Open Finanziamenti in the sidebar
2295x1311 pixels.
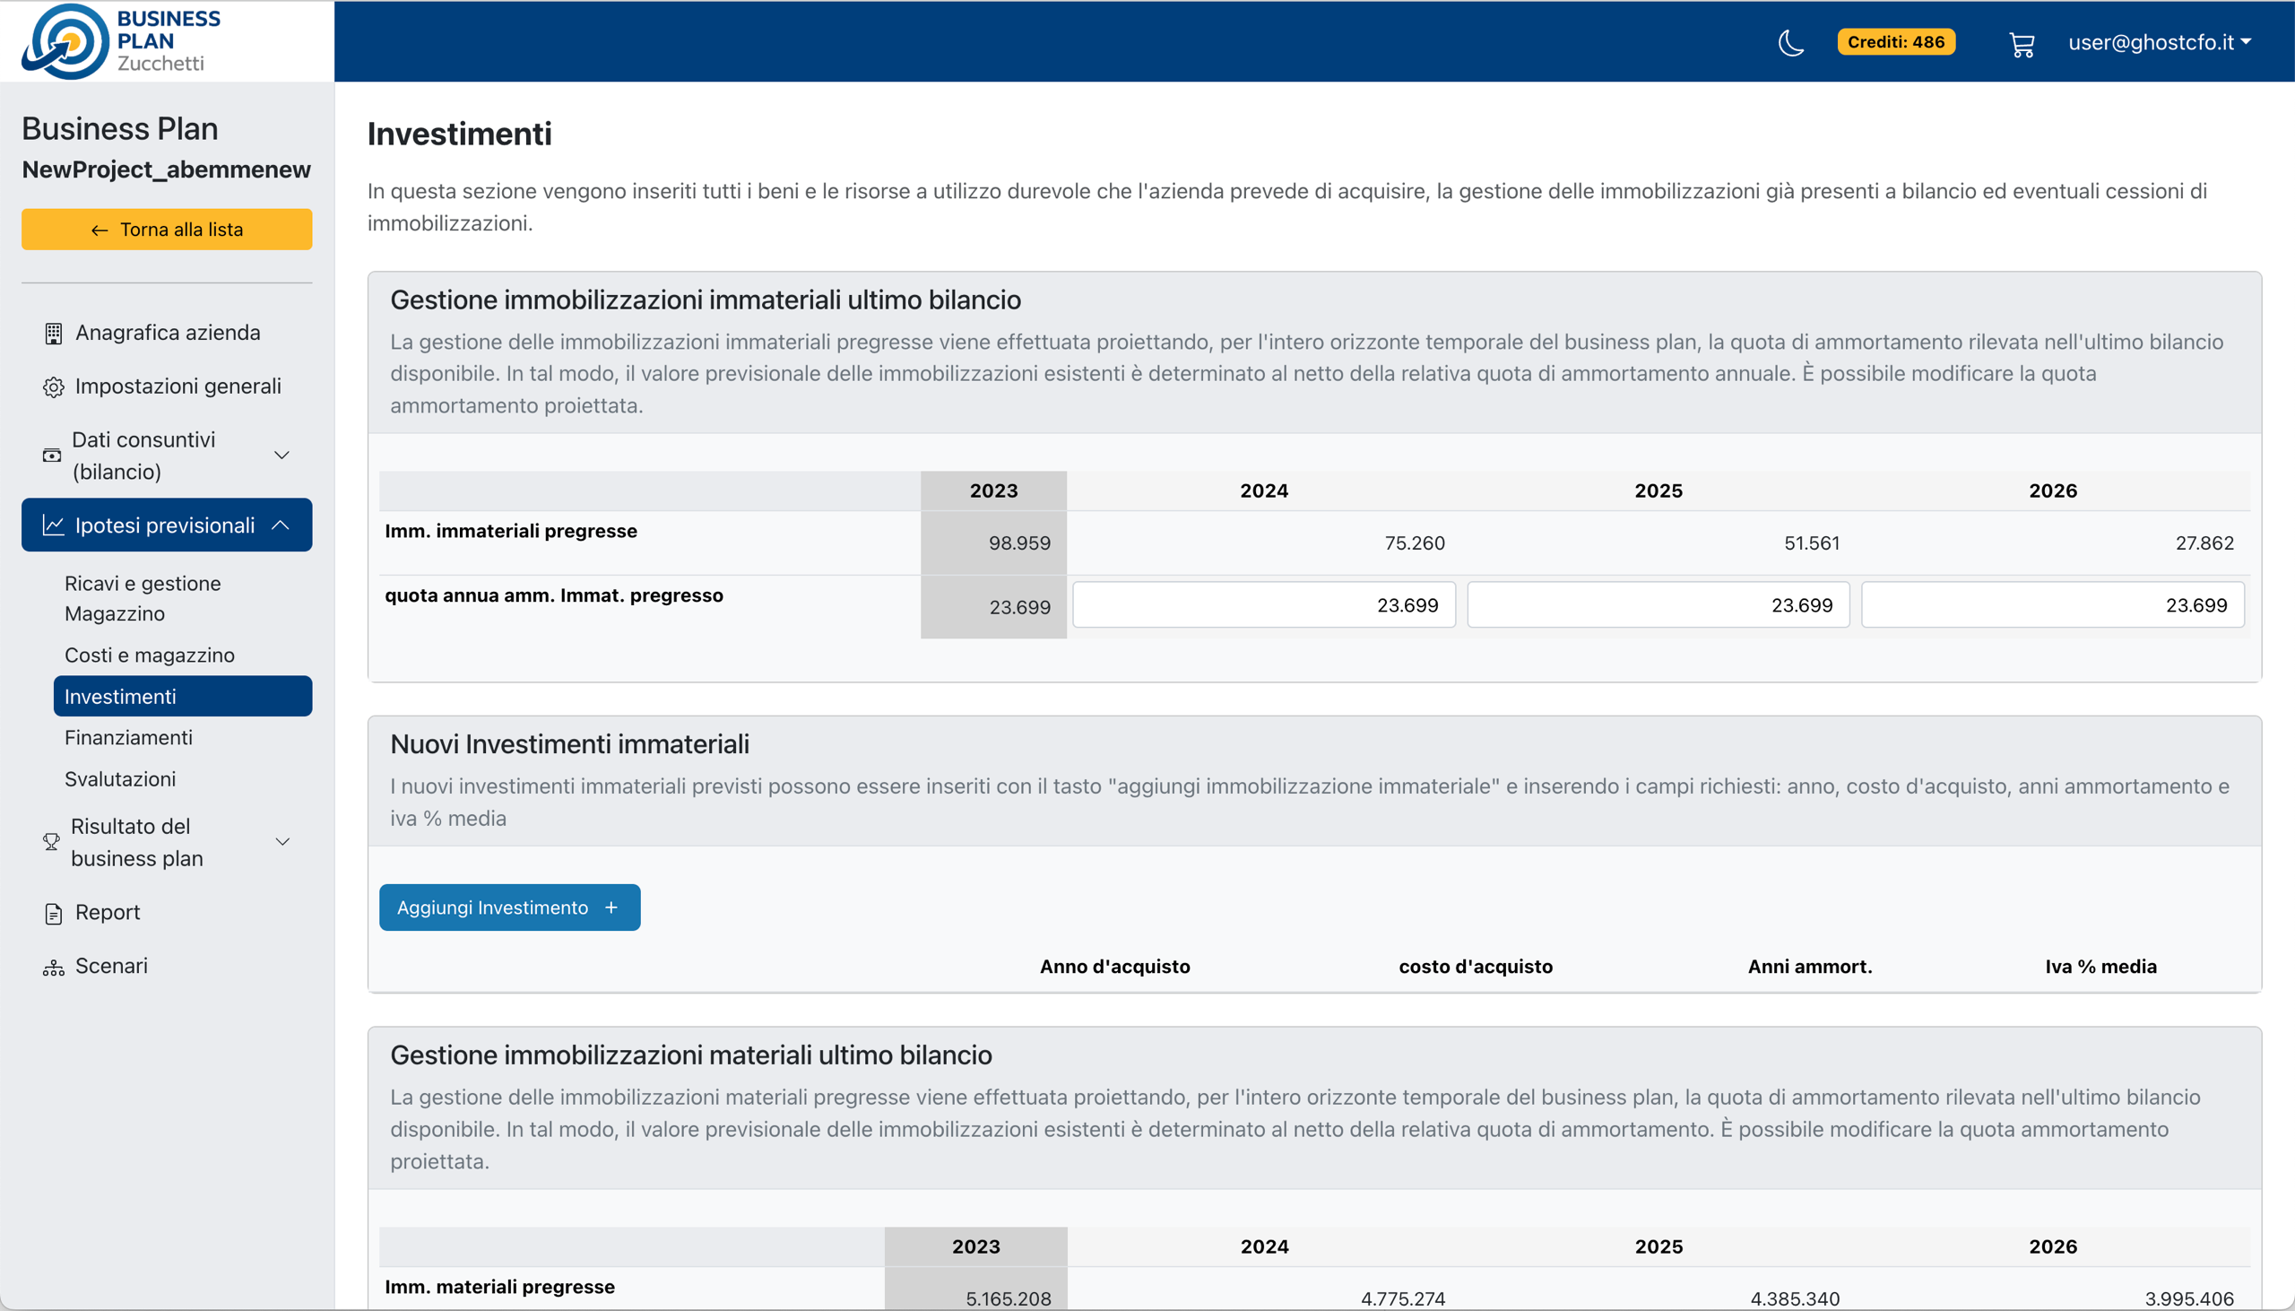click(129, 737)
